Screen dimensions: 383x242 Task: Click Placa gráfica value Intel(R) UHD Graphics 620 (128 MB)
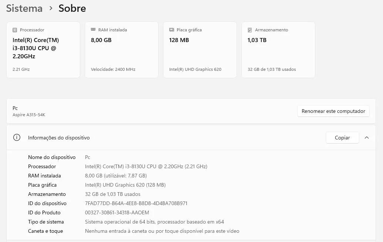click(x=125, y=185)
